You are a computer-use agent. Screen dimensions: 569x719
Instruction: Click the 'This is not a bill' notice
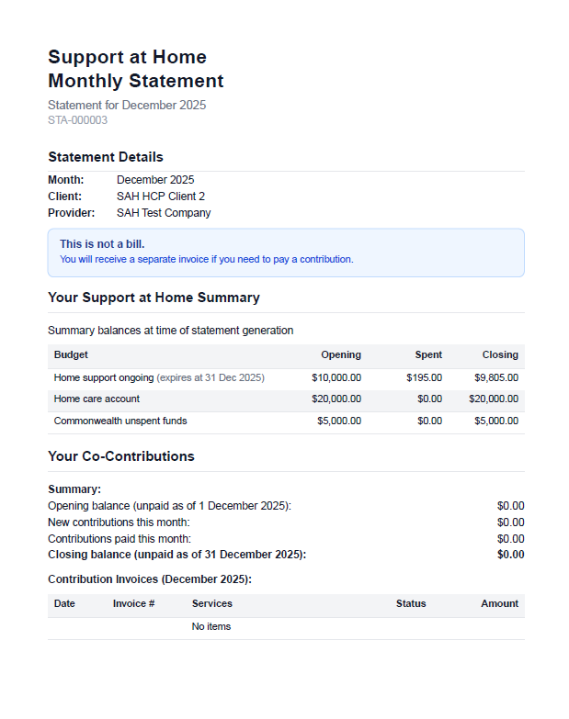pyautogui.click(x=102, y=244)
